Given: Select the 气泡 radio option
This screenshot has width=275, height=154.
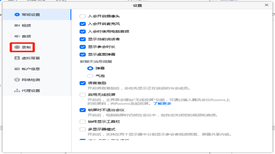Looking at the screenshot, I should click(90, 76).
